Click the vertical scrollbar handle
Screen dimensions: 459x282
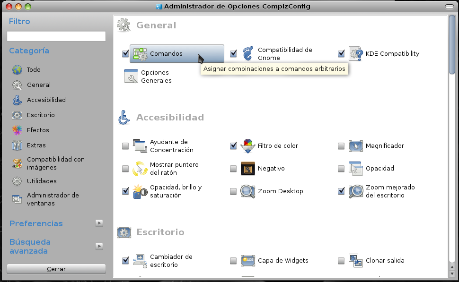click(452, 45)
